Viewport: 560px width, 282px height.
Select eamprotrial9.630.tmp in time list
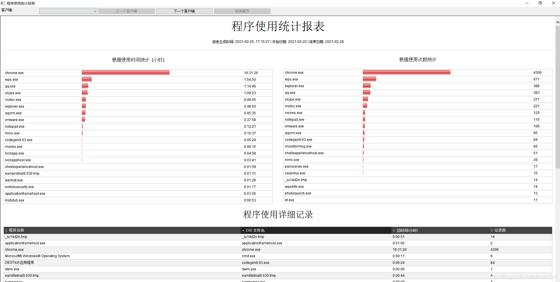[22, 174]
